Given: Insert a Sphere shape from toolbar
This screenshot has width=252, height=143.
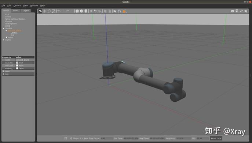Looking at the screenshot, I should [x=81, y=11].
